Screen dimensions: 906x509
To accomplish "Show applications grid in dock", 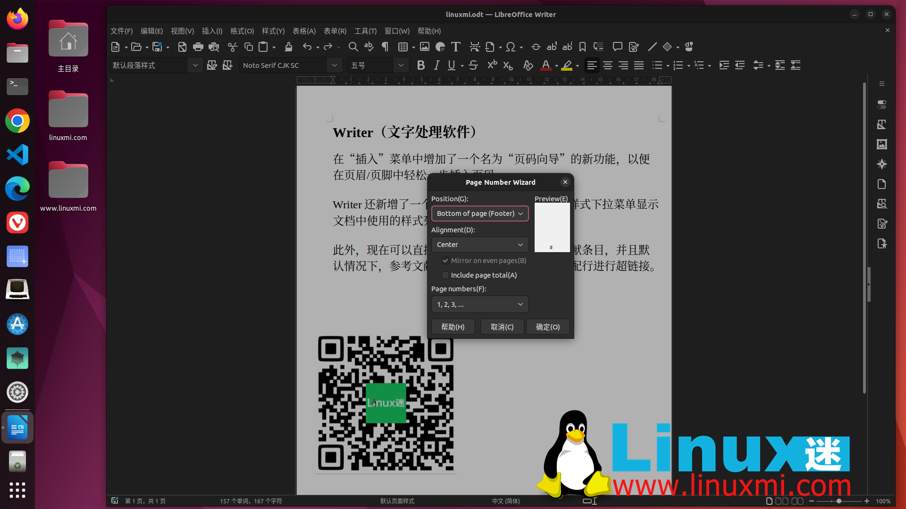I will click(x=17, y=490).
